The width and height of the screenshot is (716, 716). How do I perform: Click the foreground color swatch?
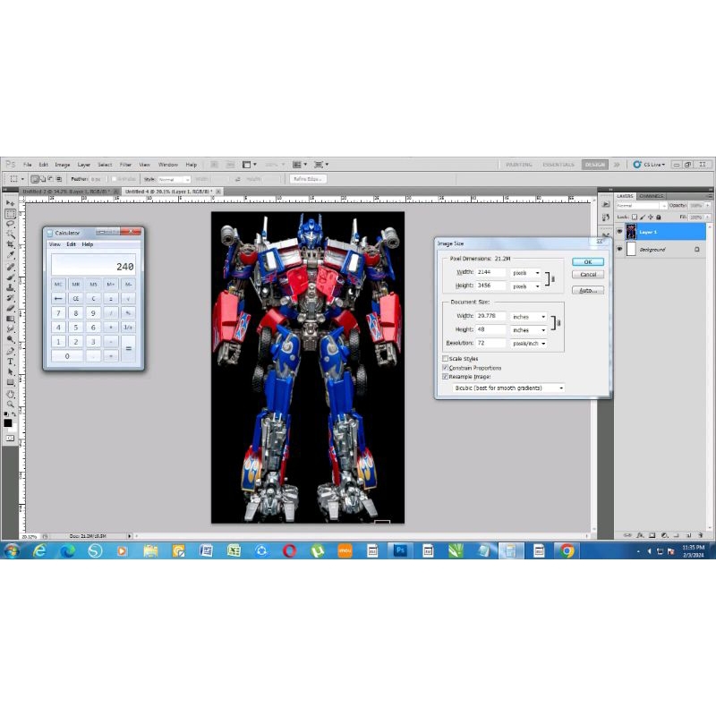pyautogui.click(x=8, y=421)
